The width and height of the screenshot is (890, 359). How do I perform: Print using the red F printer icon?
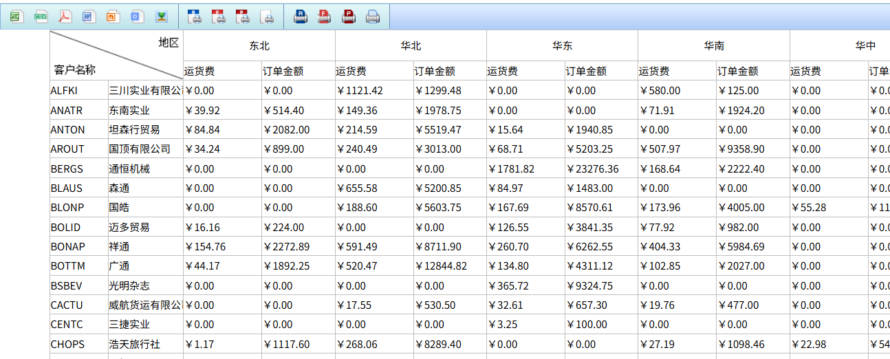pos(325,17)
